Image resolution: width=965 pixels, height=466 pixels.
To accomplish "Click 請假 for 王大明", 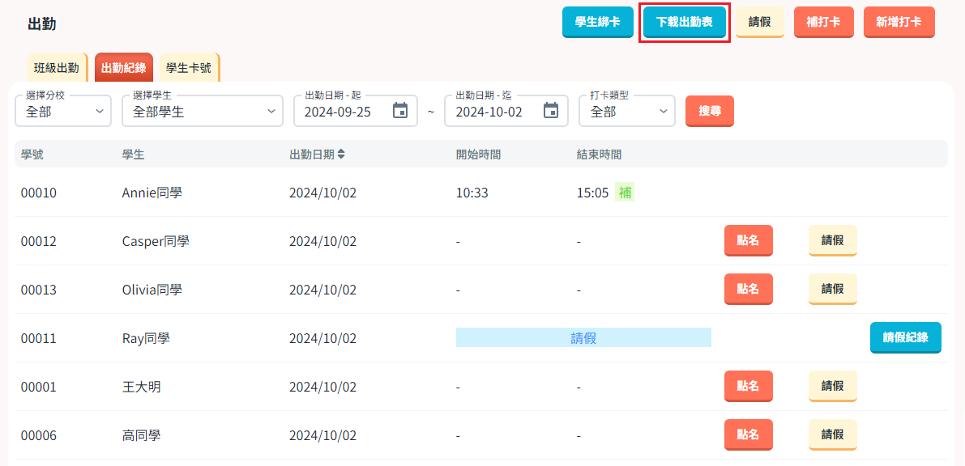I will pyautogui.click(x=833, y=387).
